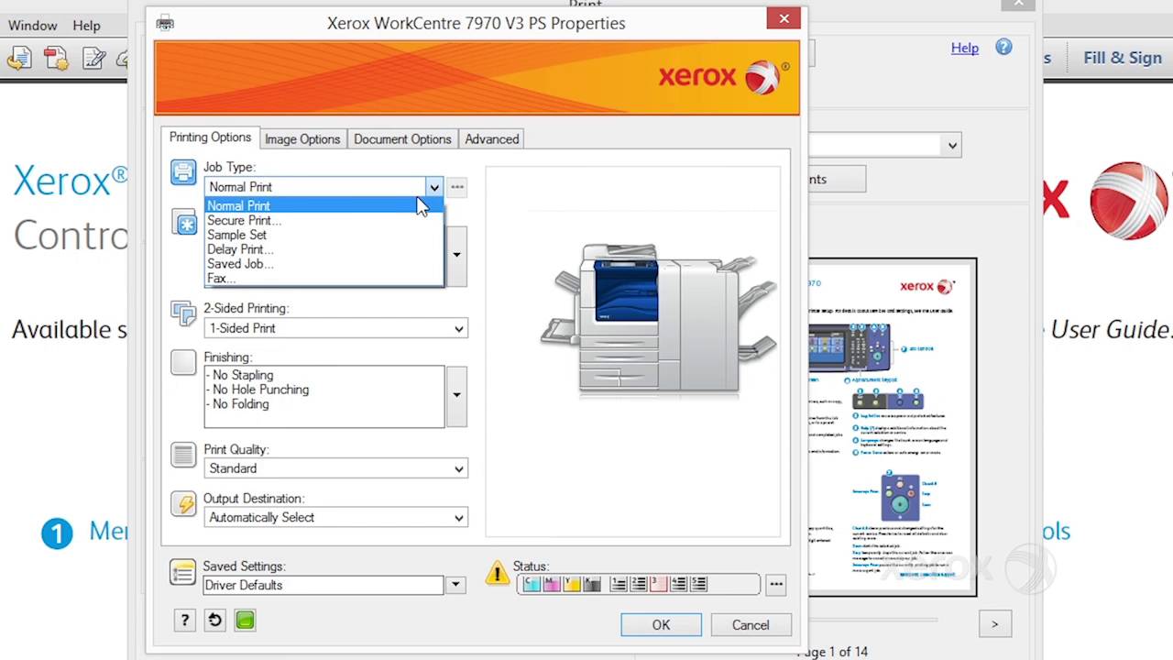
Task: Open the Fill & Sign panel
Action: [x=1123, y=58]
